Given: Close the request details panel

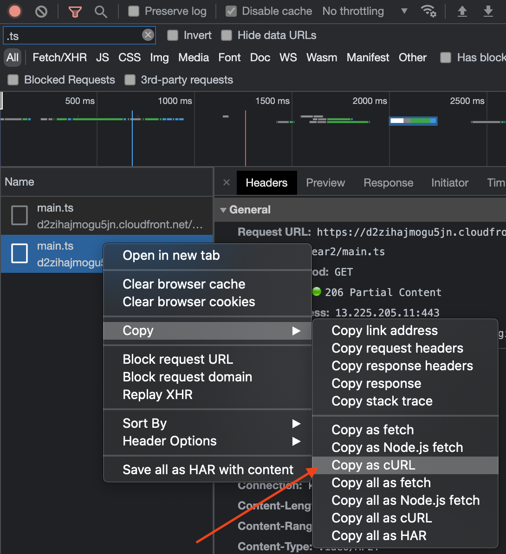Looking at the screenshot, I should tap(226, 182).
